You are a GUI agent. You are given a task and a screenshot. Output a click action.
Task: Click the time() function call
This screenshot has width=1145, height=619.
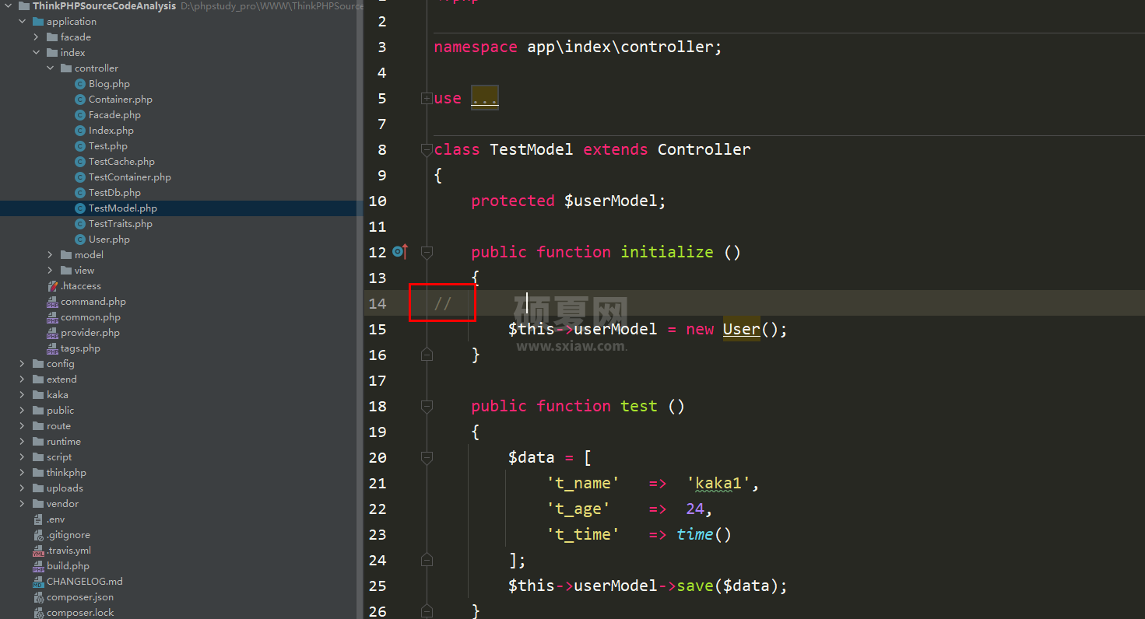(704, 534)
